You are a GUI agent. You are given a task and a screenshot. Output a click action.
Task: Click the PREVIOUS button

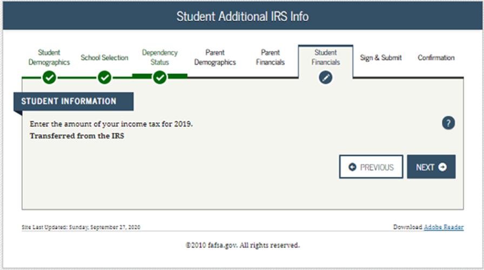point(371,167)
